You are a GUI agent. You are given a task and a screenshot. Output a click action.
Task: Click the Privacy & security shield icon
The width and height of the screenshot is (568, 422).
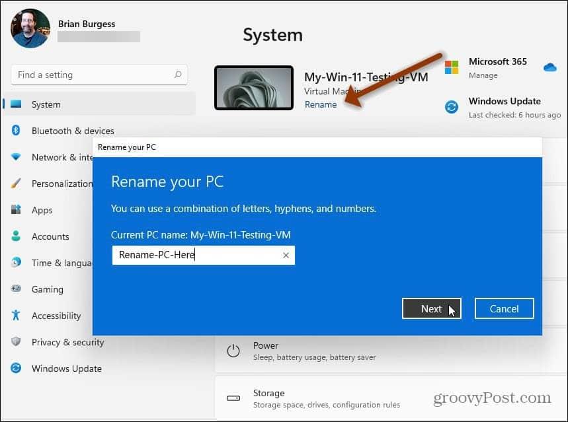click(x=16, y=341)
